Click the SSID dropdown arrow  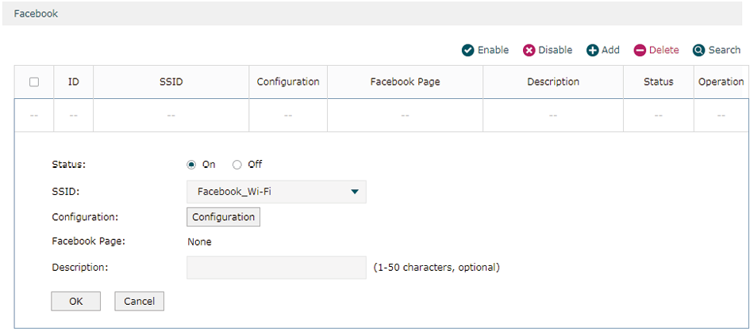(355, 192)
